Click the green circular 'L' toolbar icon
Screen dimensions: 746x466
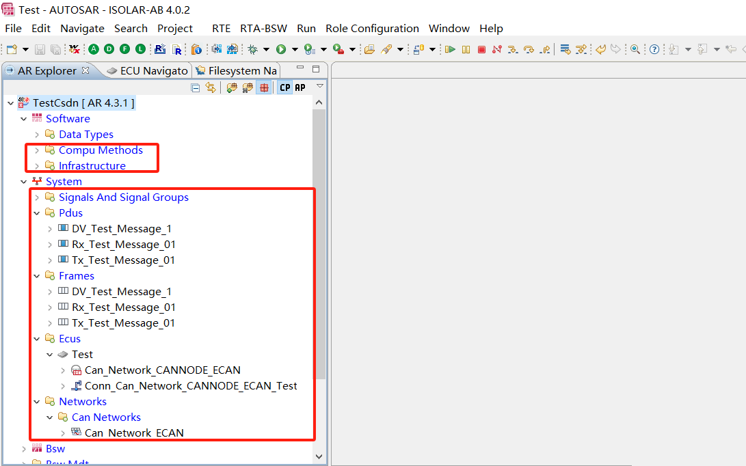(x=140, y=49)
